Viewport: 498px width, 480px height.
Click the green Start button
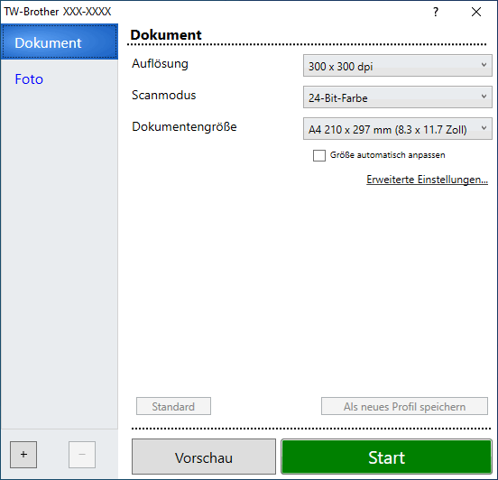pyautogui.click(x=386, y=457)
